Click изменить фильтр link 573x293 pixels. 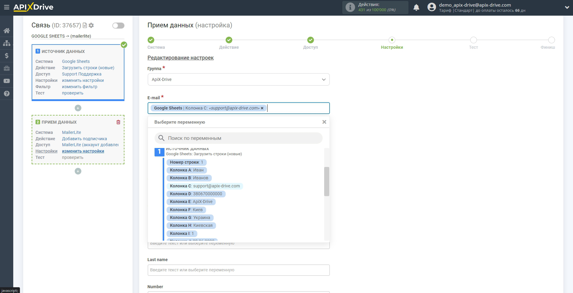click(x=80, y=87)
